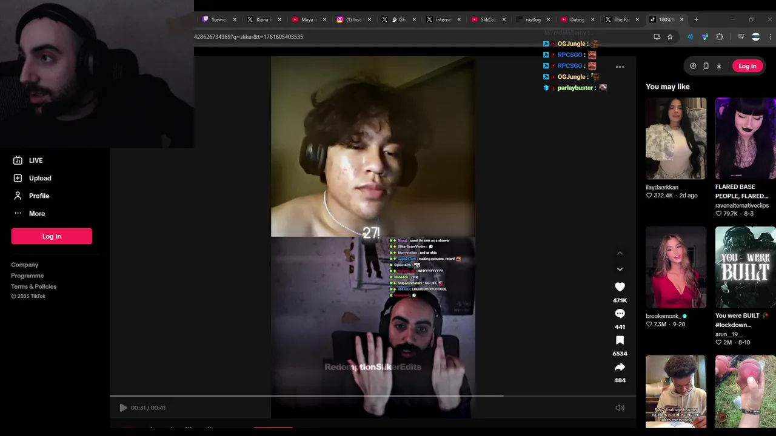Open the browser Extensions puzzle icon
The height and width of the screenshot is (436, 776).
[x=720, y=37]
